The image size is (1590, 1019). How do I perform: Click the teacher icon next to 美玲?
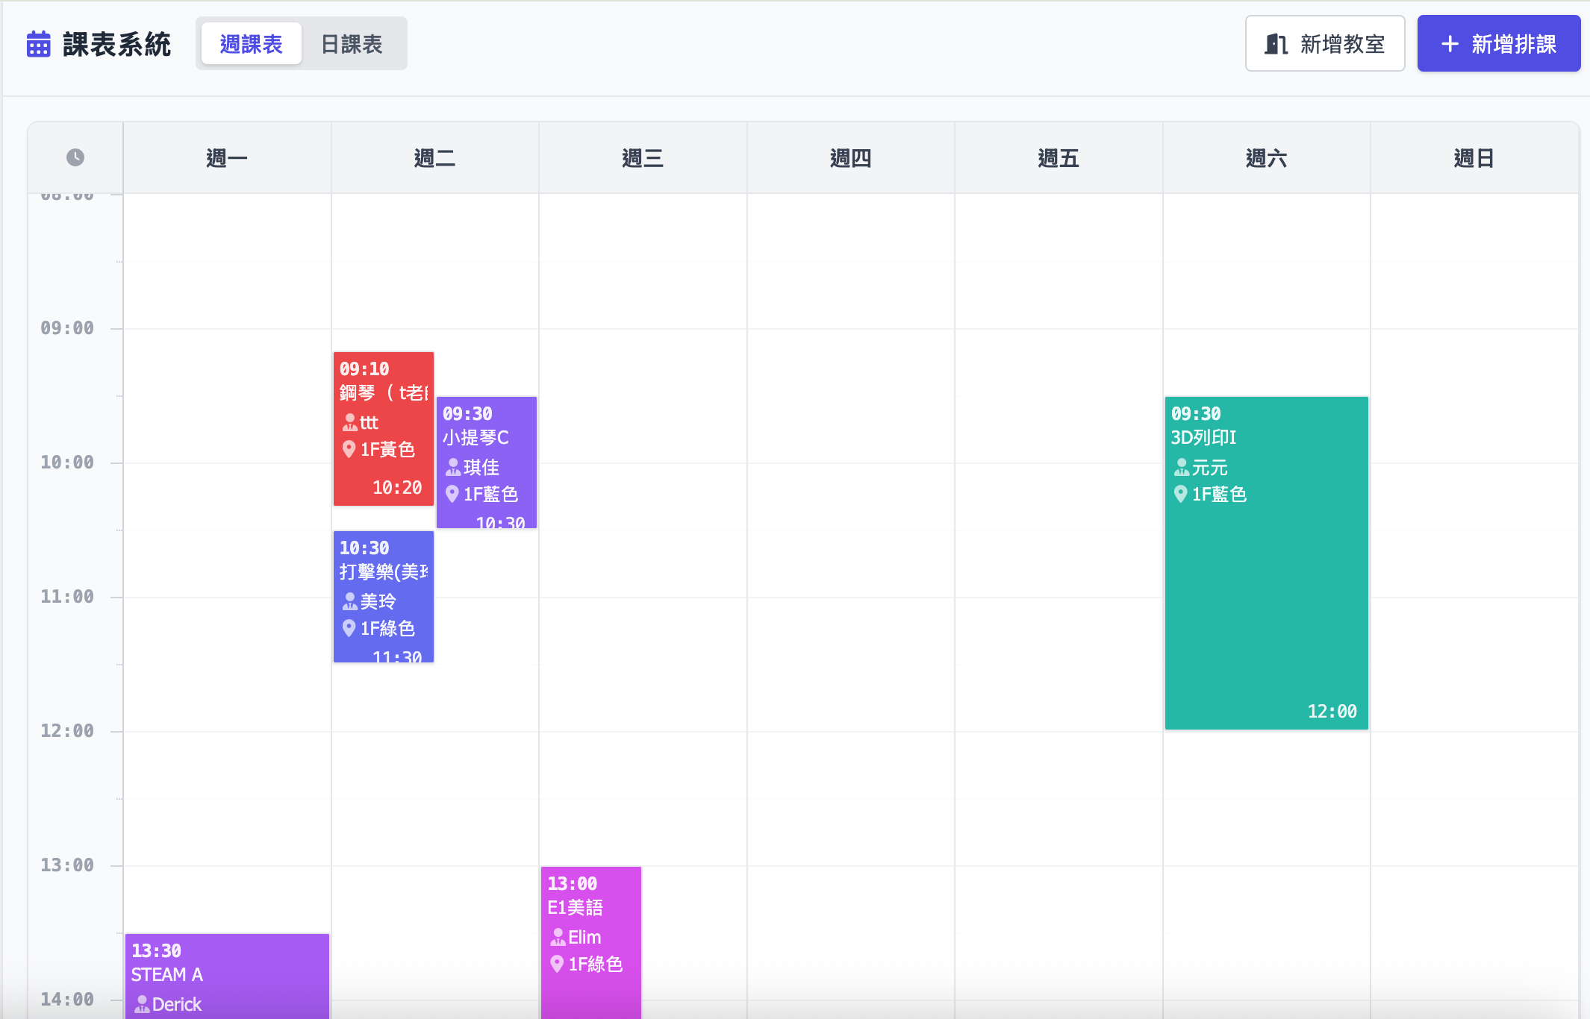click(x=349, y=602)
